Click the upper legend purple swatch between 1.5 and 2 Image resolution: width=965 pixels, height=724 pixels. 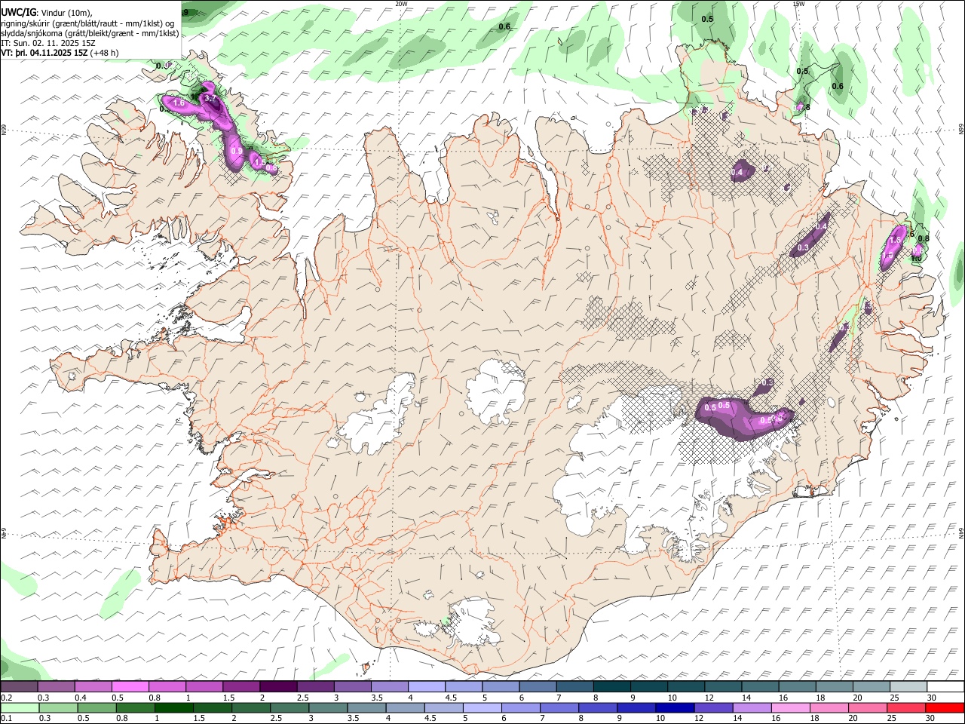[240, 686]
